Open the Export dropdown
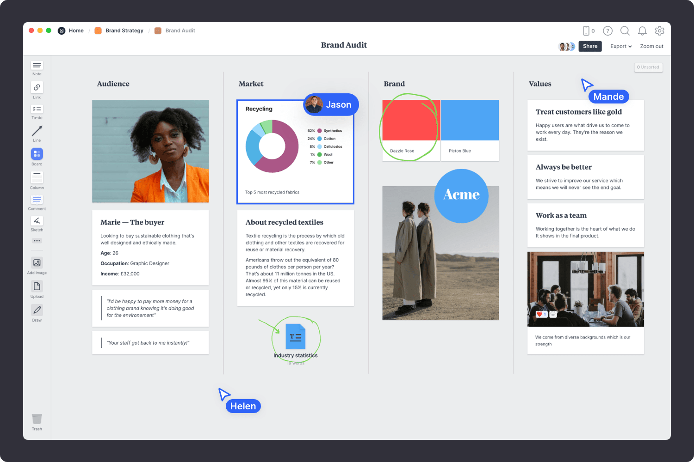Viewport: 694px width, 462px height. [620, 46]
